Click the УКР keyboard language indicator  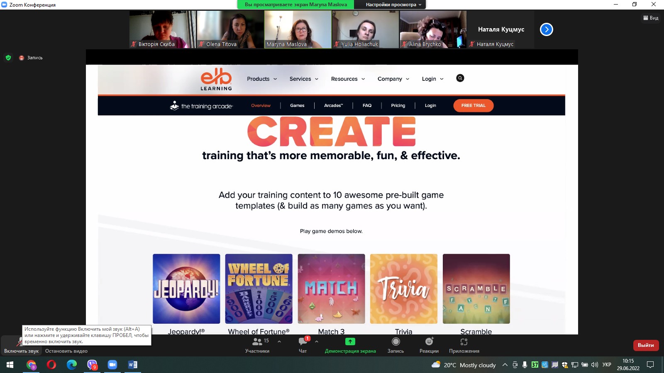point(607,365)
